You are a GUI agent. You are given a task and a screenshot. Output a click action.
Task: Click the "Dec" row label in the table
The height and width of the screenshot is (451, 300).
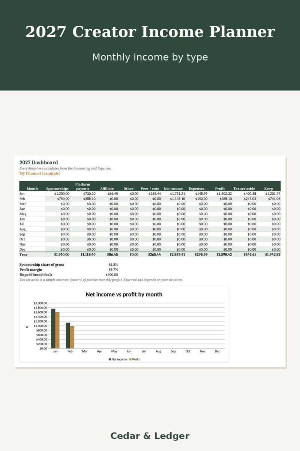22,249
